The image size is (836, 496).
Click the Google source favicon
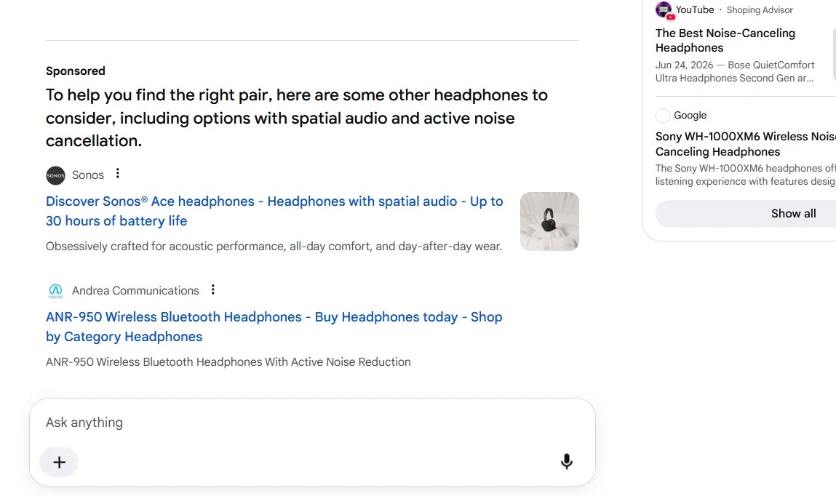coord(662,116)
